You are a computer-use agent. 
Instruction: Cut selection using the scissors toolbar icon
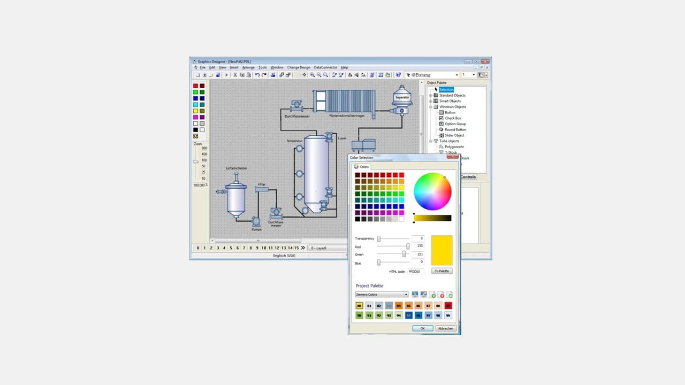click(x=235, y=75)
